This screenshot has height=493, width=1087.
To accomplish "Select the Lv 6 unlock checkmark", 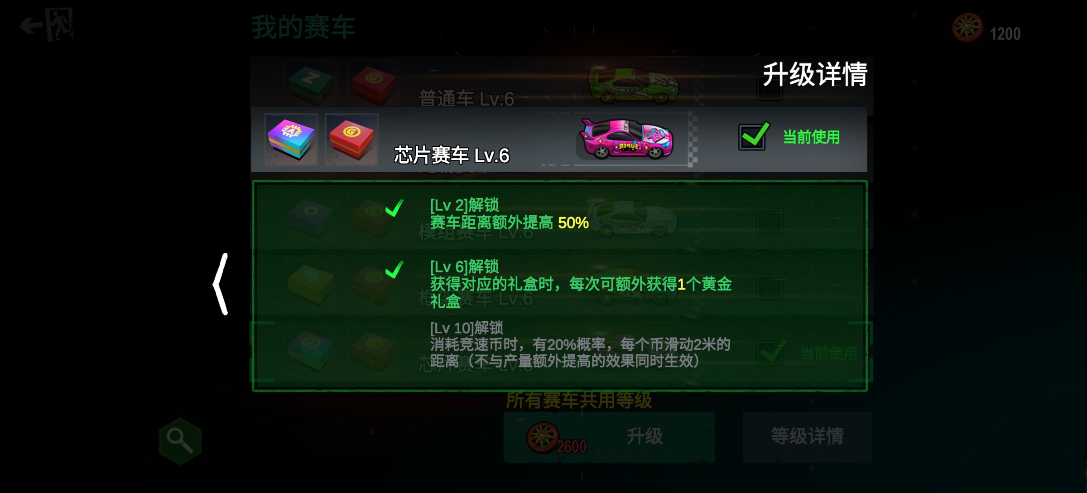I will 394,270.
